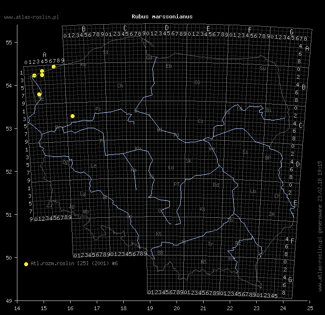Select grid column letter G along the top
The image size is (325, 315).
pyautogui.click(x=292, y=32)
